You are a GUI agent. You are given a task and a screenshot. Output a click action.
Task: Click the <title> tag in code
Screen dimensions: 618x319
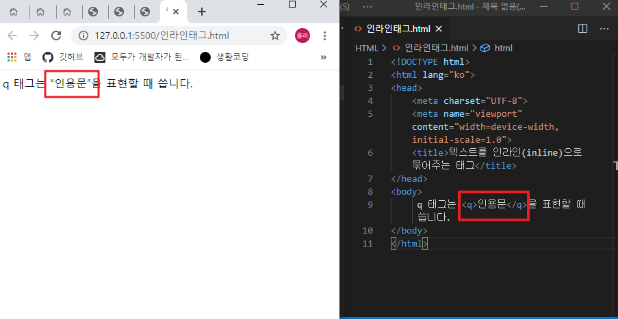[430, 152]
